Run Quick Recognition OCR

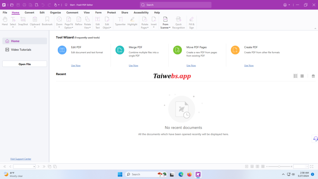click(x=179, y=22)
